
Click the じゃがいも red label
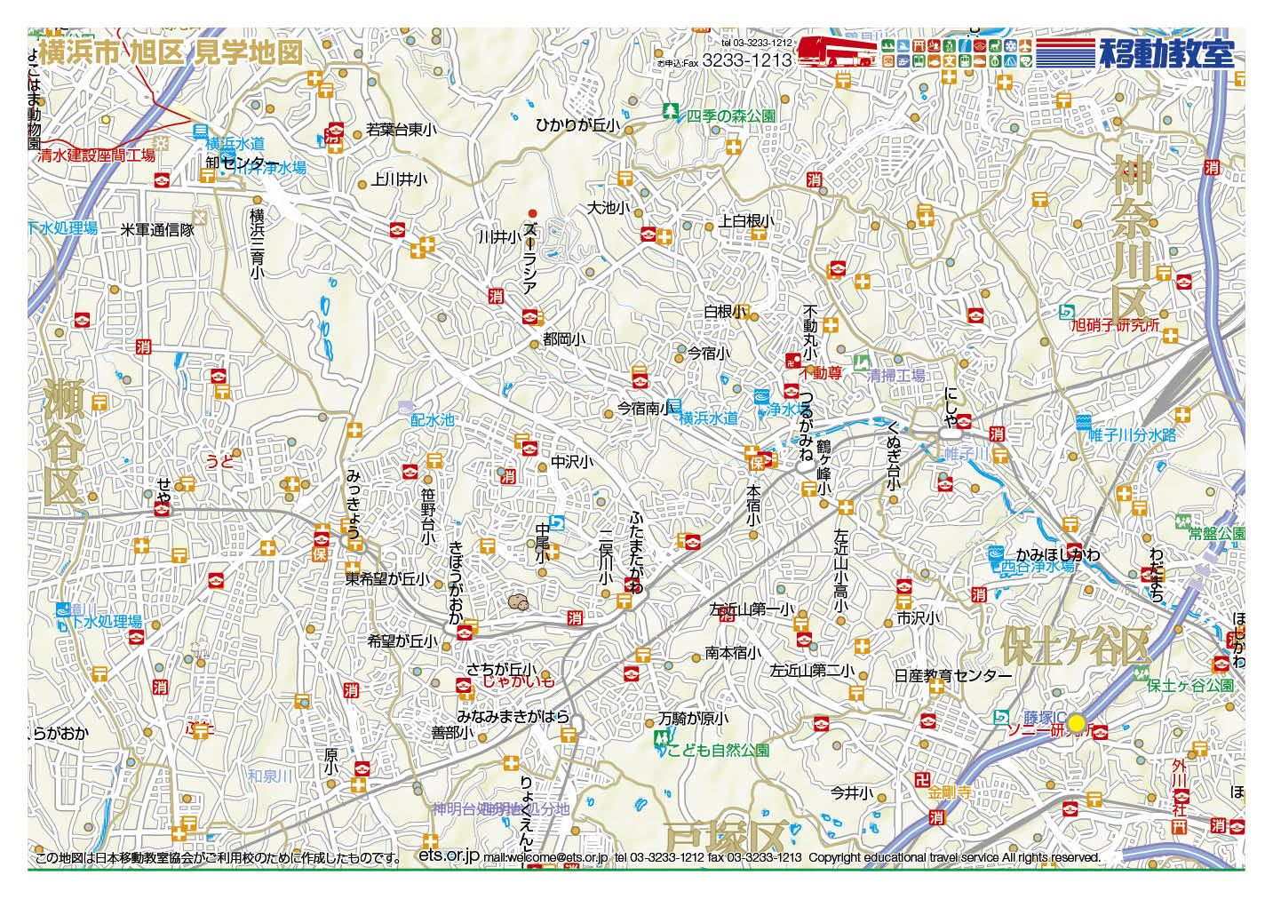click(518, 681)
